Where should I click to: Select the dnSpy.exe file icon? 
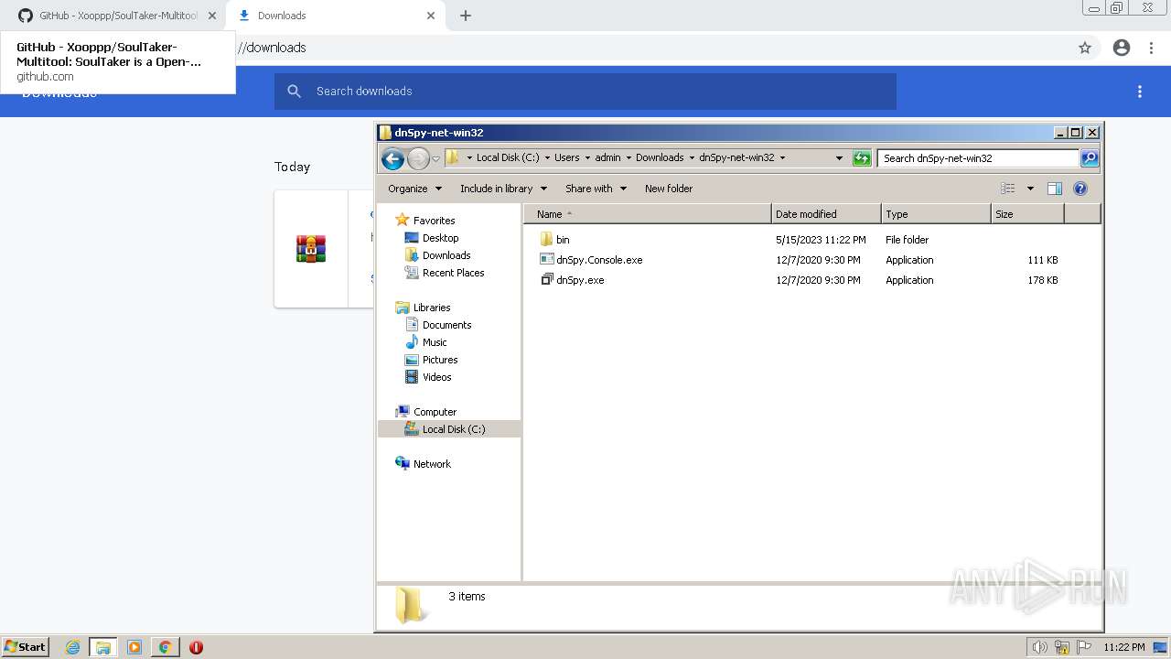pos(547,280)
